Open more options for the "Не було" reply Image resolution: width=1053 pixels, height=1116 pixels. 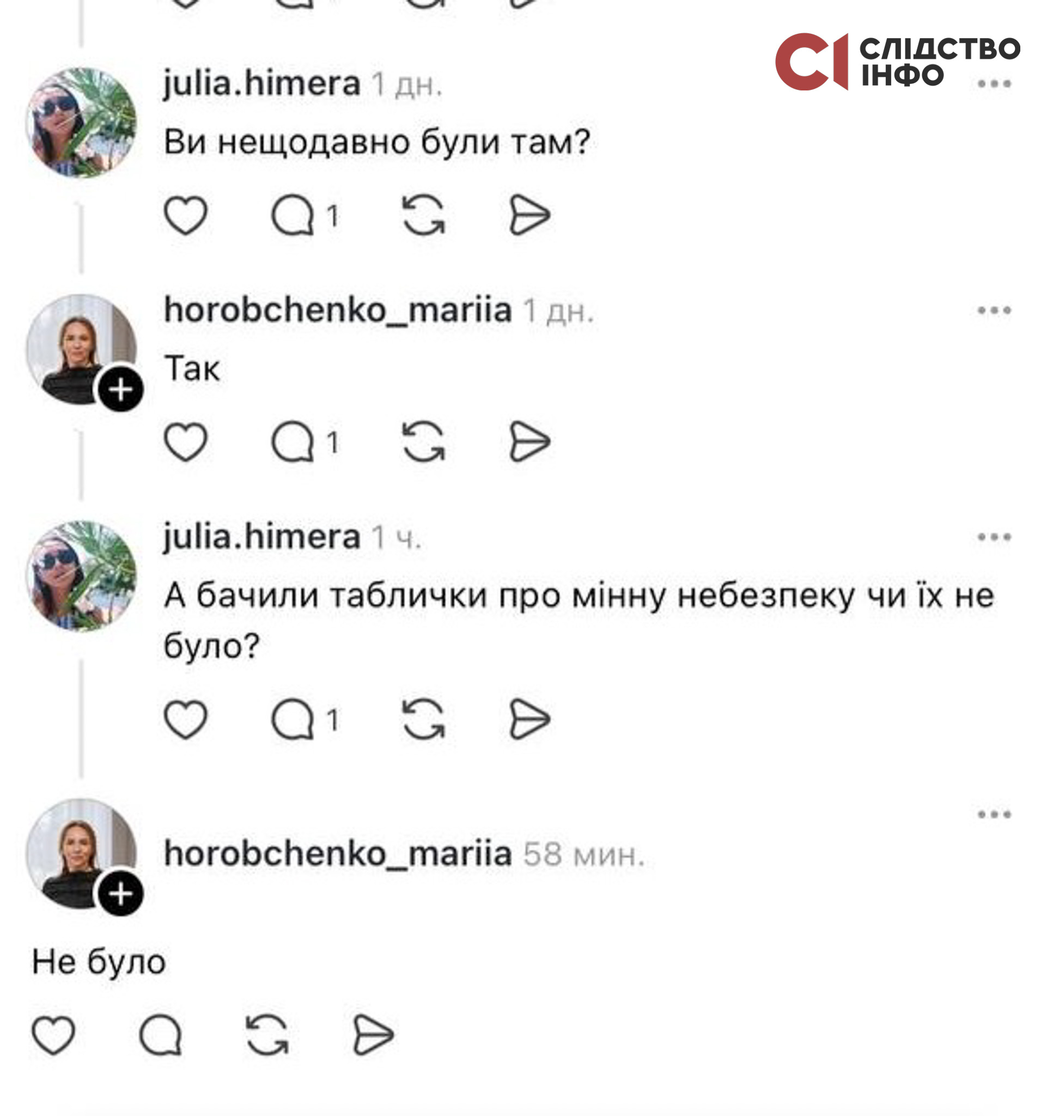click(994, 815)
